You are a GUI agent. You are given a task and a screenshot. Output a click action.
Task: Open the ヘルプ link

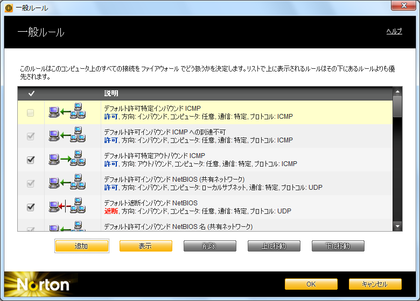(394, 32)
